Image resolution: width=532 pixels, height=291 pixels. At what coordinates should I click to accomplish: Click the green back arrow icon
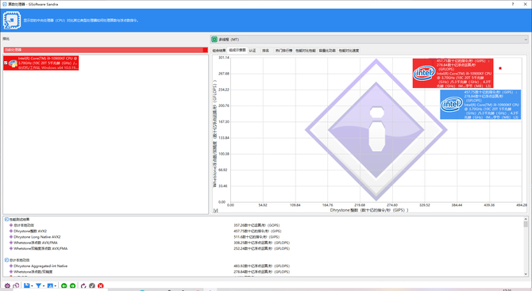point(64,286)
